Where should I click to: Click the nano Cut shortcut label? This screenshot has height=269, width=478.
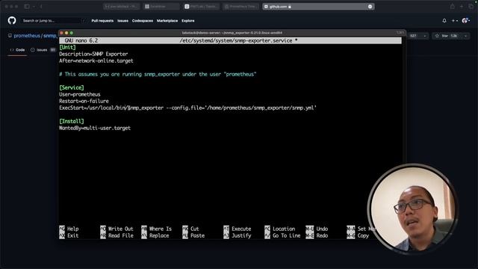click(194, 229)
